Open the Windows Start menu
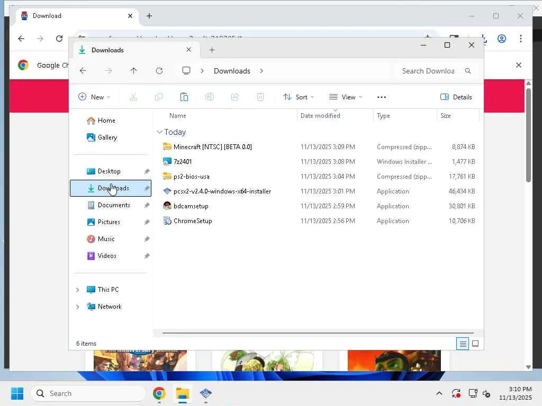Screen dimensions: 542x406 click(17, 393)
